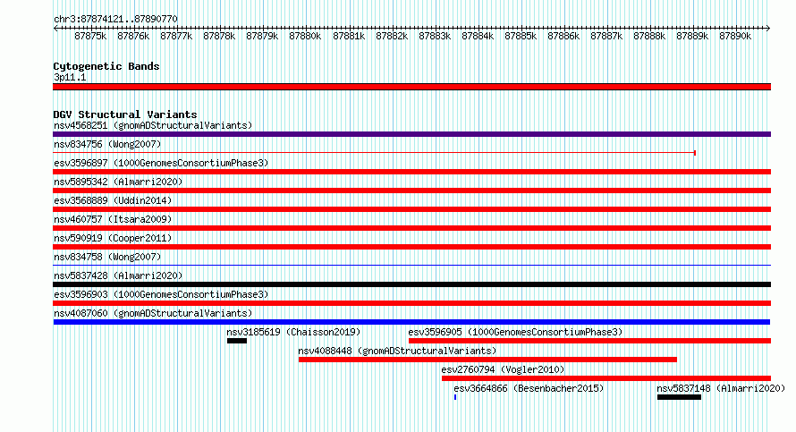The image size is (796, 432).
Task: Click the red nsv4088448 variant bar
Action: (487, 360)
